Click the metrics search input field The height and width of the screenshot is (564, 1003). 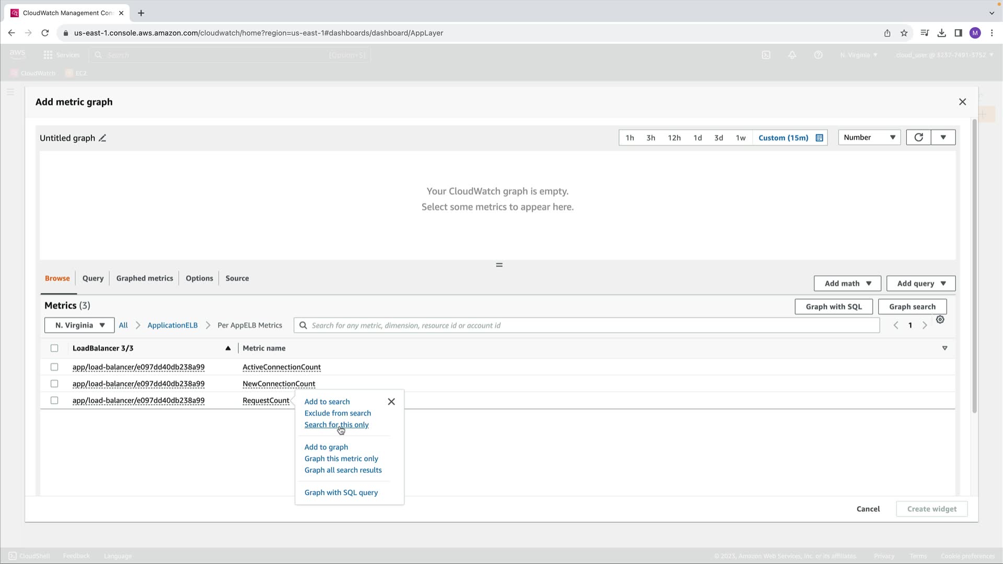585,325
